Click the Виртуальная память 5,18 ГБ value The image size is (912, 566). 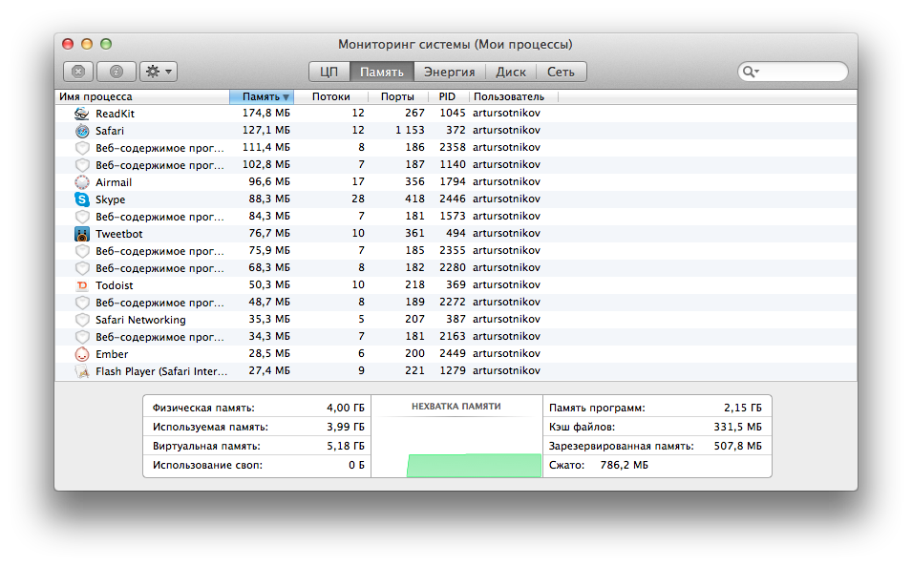(x=346, y=447)
